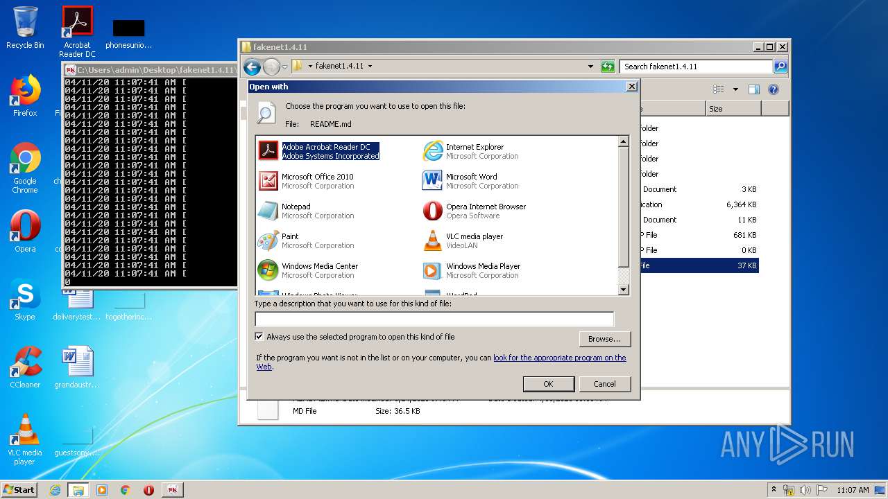Select the 6,364 KB application row
The height and width of the screenshot is (499, 888).
coord(699,204)
